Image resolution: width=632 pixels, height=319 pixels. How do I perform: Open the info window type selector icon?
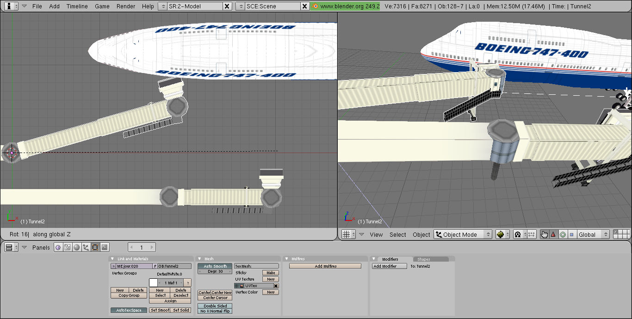tap(11, 6)
